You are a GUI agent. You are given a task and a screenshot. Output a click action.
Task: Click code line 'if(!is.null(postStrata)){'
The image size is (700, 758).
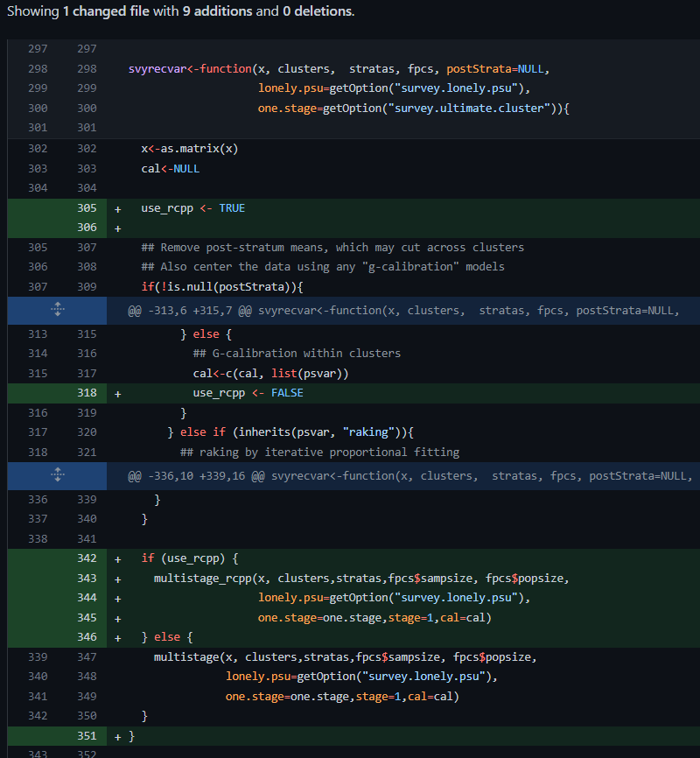point(222,287)
